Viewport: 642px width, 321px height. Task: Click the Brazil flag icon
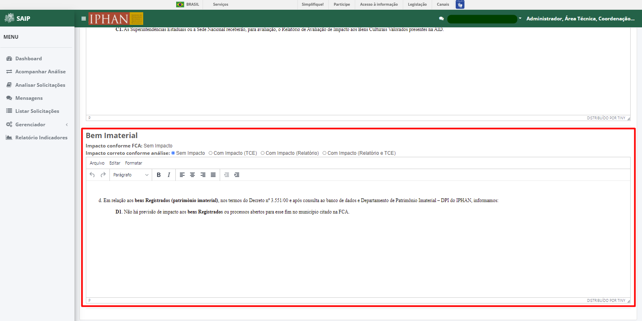tap(180, 4)
